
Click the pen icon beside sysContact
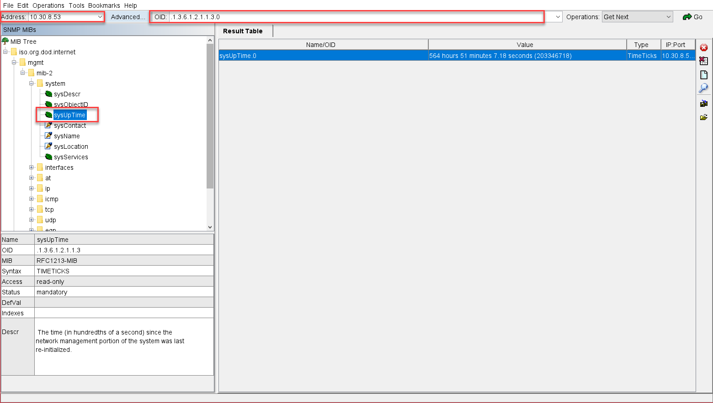point(48,125)
